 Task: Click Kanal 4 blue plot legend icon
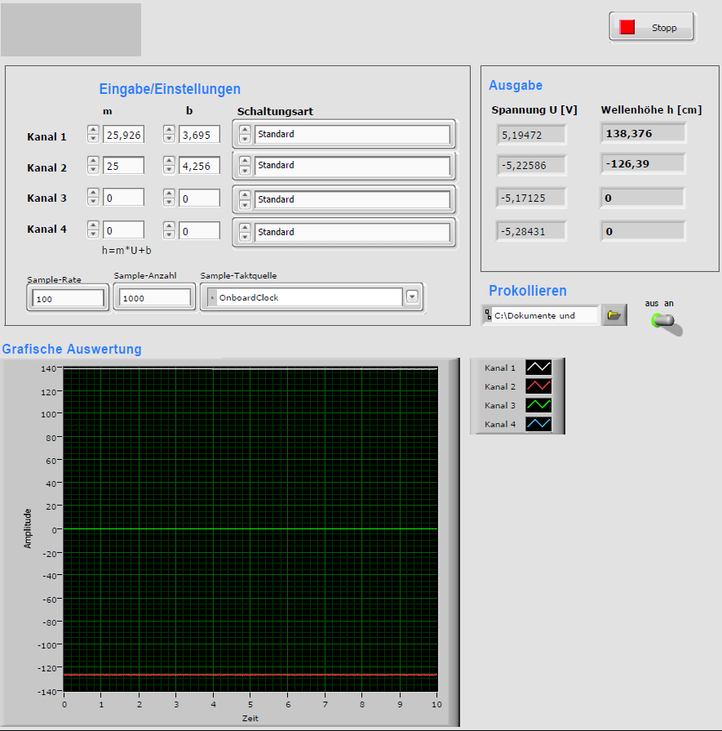538,424
